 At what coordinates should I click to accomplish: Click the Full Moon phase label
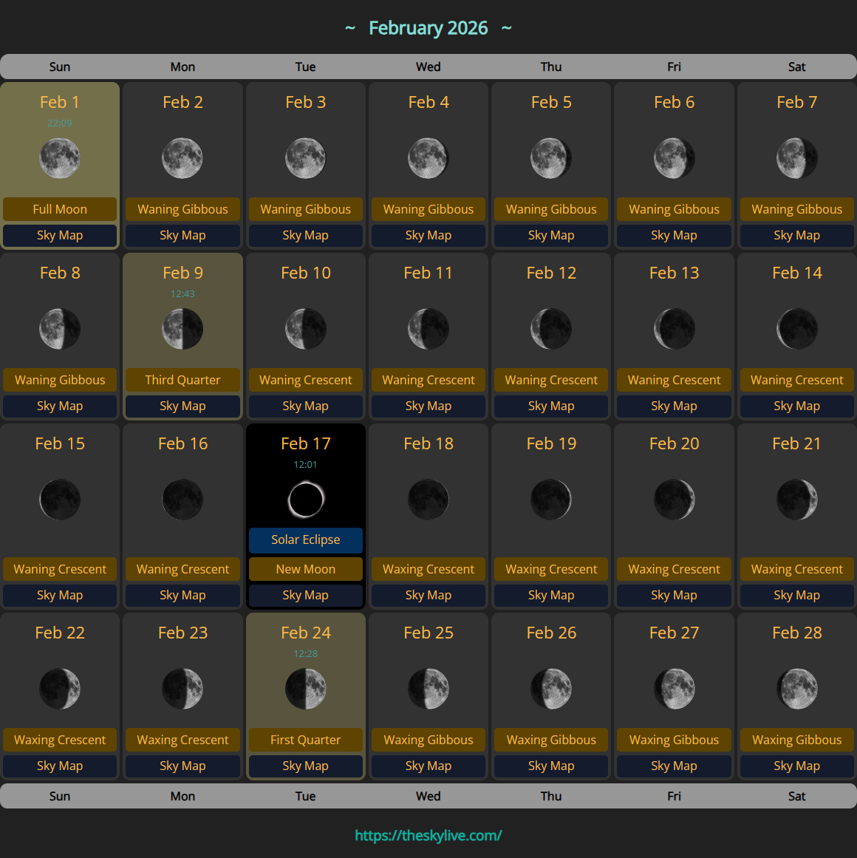tap(60, 209)
